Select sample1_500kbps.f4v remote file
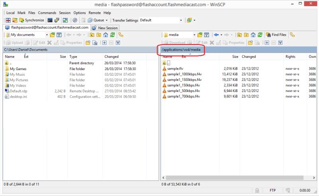The height and width of the screenshot is (196, 319). click(x=183, y=91)
